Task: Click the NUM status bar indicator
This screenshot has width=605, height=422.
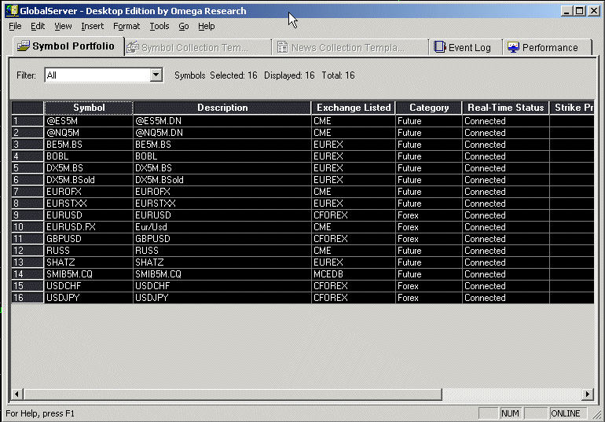Action: click(x=510, y=413)
